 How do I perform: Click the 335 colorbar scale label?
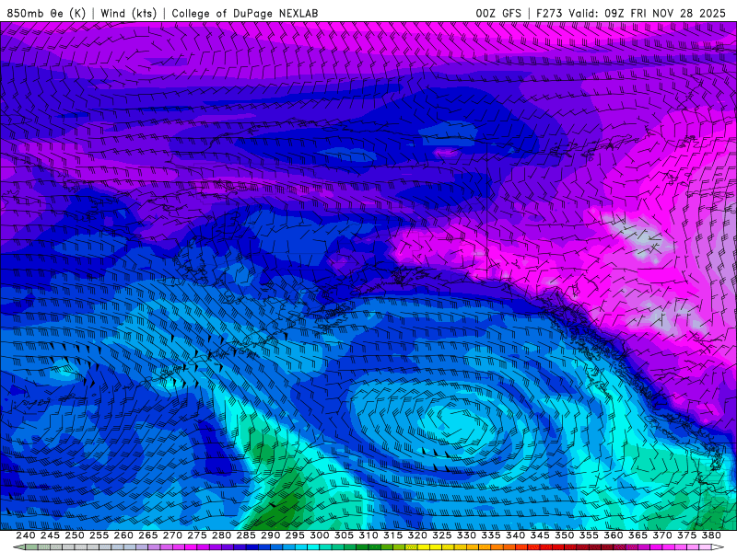(491, 535)
